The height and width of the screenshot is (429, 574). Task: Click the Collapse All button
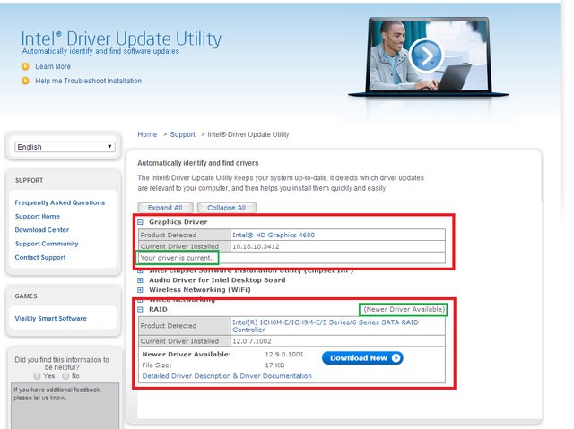pyautogui.click(x=227, y=208)
